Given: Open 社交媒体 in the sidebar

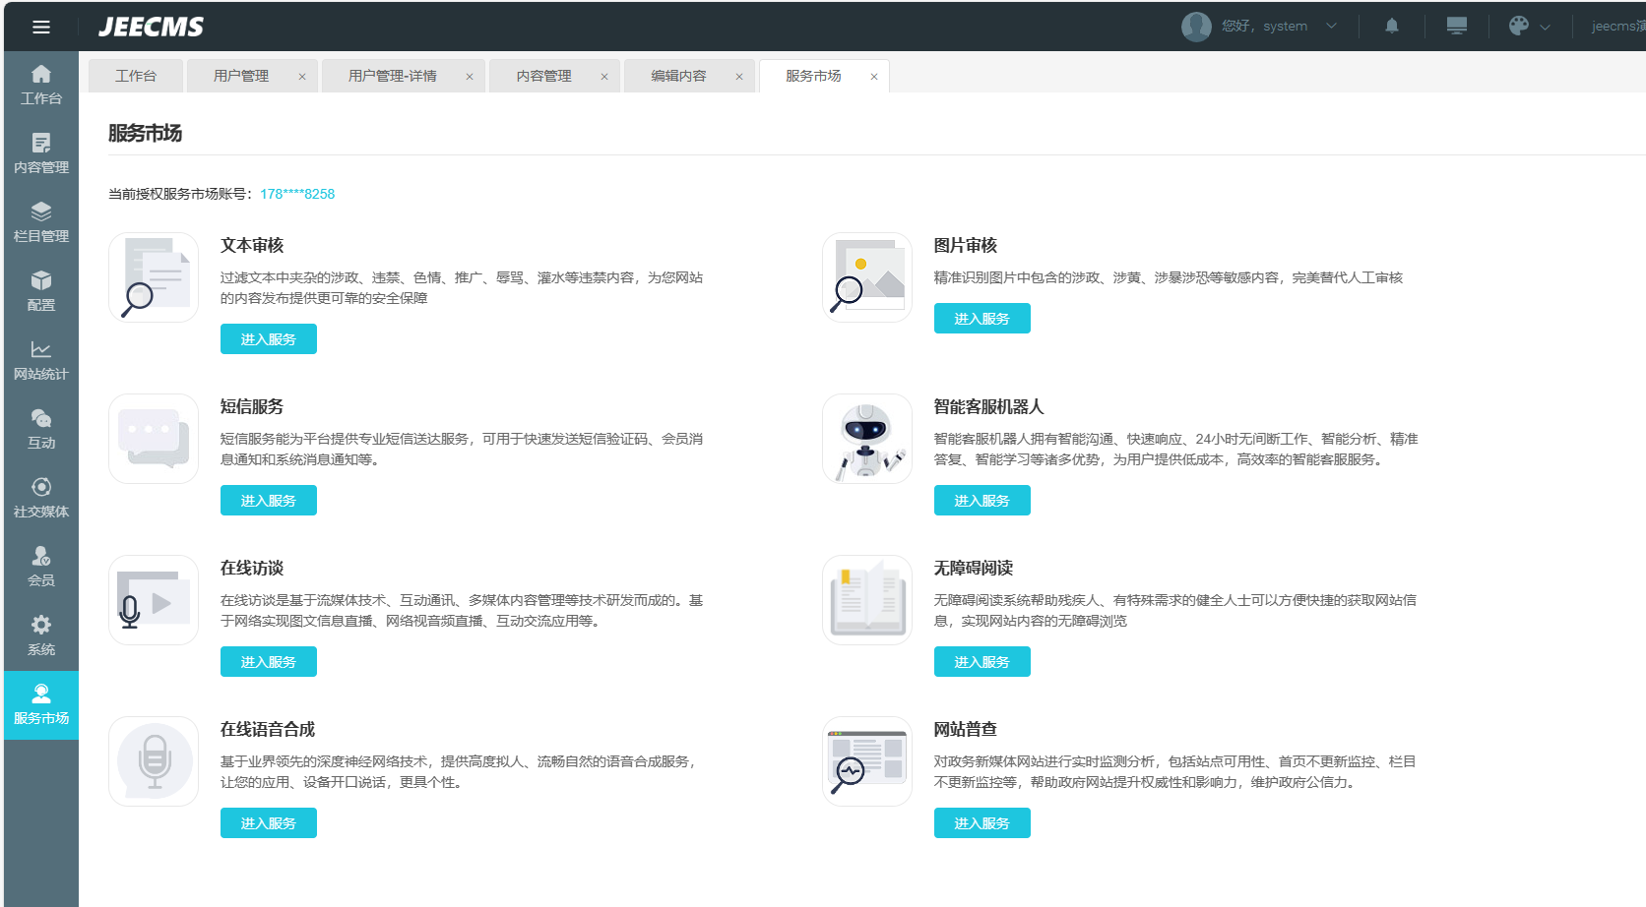Looking at the screenshot, I should (x=41, y=498).
